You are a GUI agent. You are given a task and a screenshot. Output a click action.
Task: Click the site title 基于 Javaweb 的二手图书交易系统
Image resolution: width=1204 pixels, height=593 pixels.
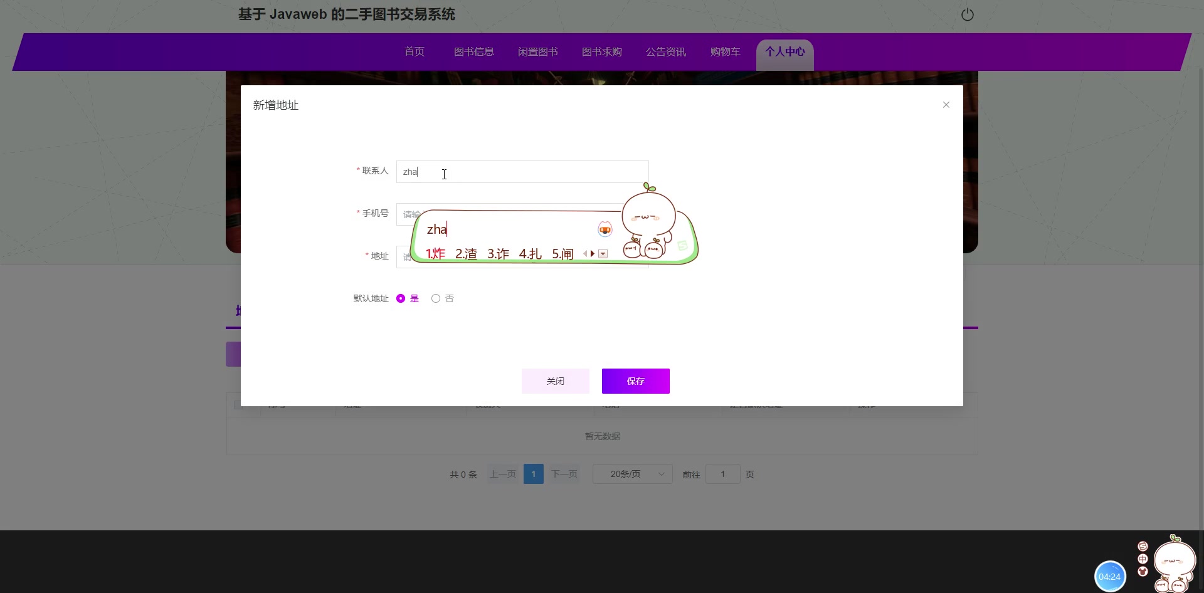point(347,14)
